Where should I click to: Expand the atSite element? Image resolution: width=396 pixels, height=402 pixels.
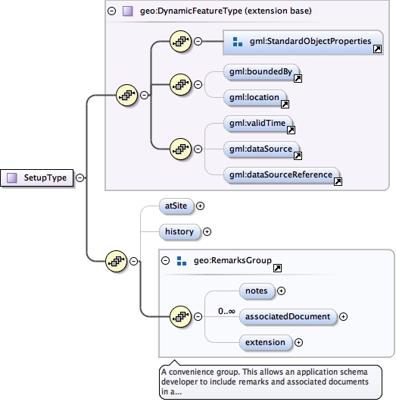[200, 206]
